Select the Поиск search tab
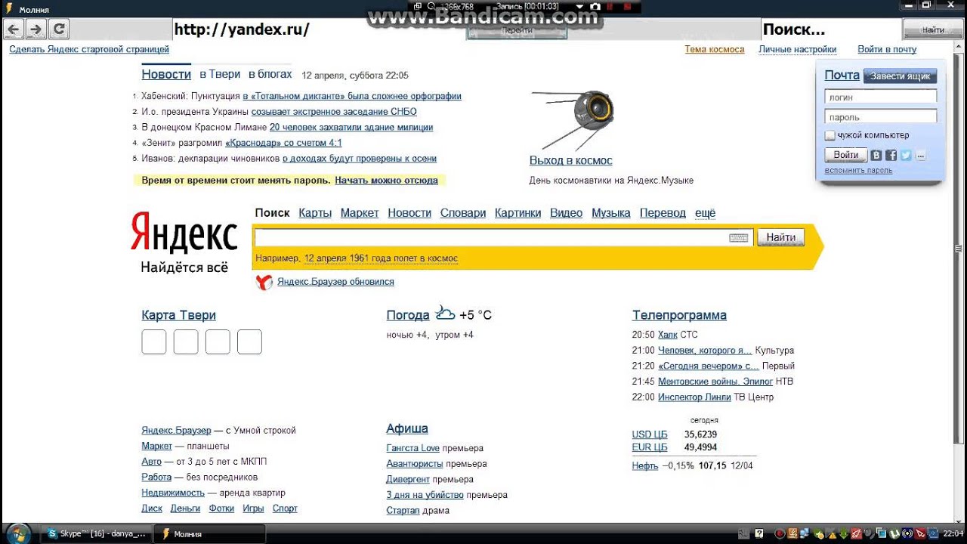The image size is (967, 544). click(x=272, y=213)
